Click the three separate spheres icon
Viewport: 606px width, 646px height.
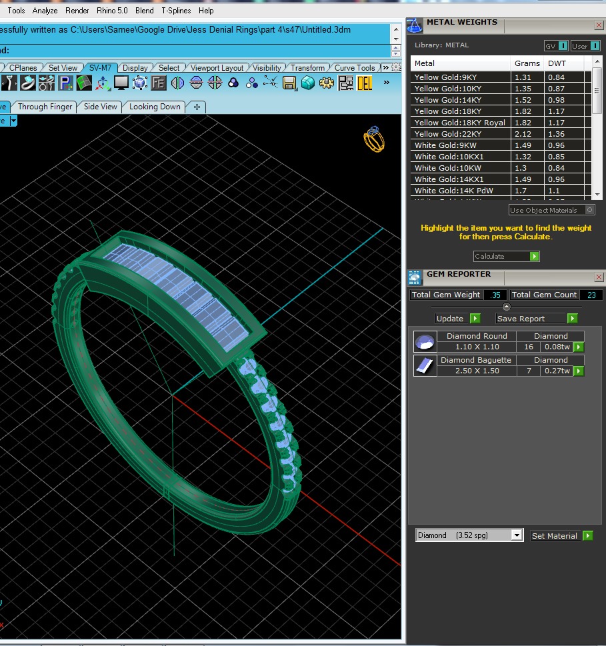click(x=252, y=83)
